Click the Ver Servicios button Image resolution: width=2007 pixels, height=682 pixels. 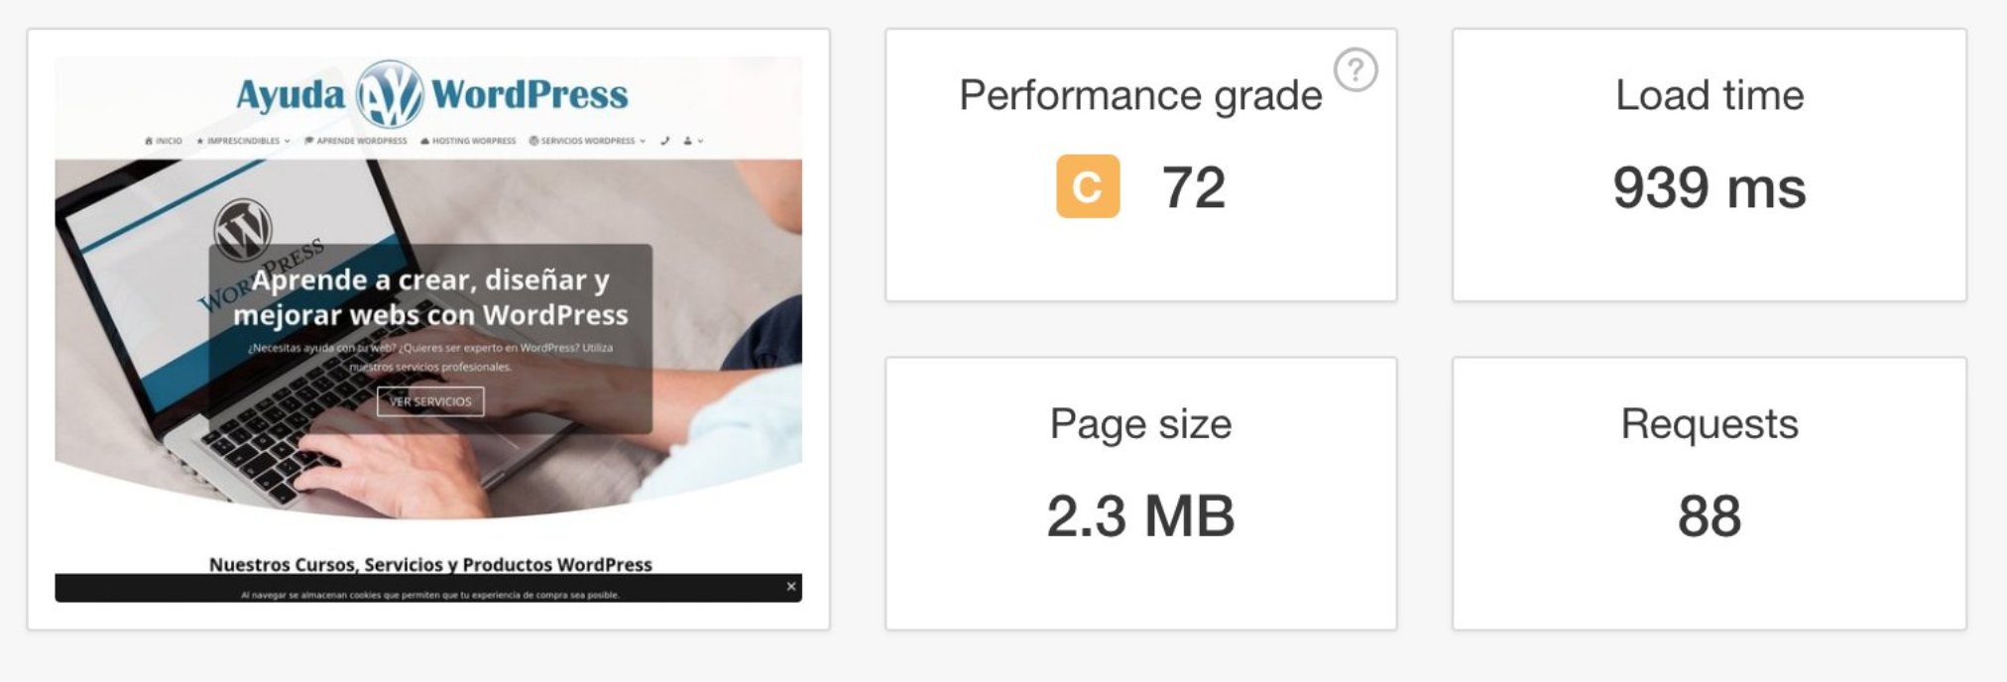pos(430,401)
